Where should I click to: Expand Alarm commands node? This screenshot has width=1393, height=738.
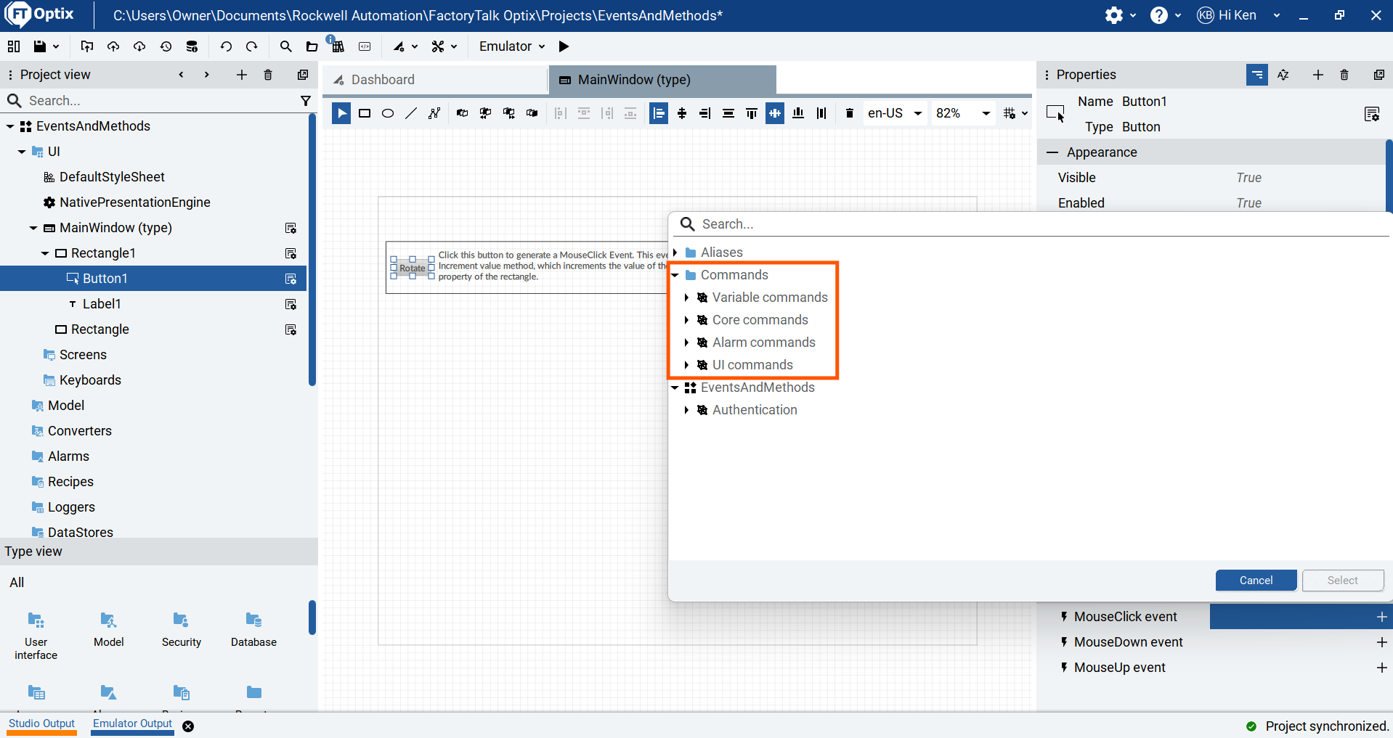point(686,343)
